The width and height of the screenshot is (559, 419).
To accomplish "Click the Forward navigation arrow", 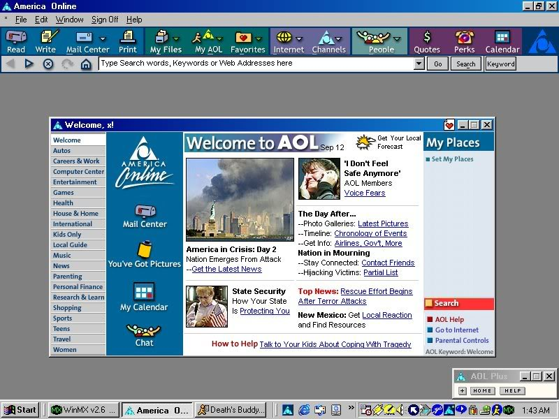I will [x=29, y=64].
